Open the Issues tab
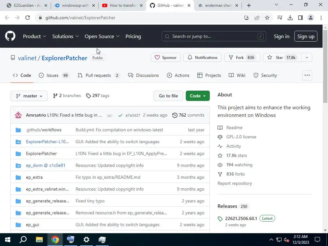The image size is (328, 246). coord(54,75)
